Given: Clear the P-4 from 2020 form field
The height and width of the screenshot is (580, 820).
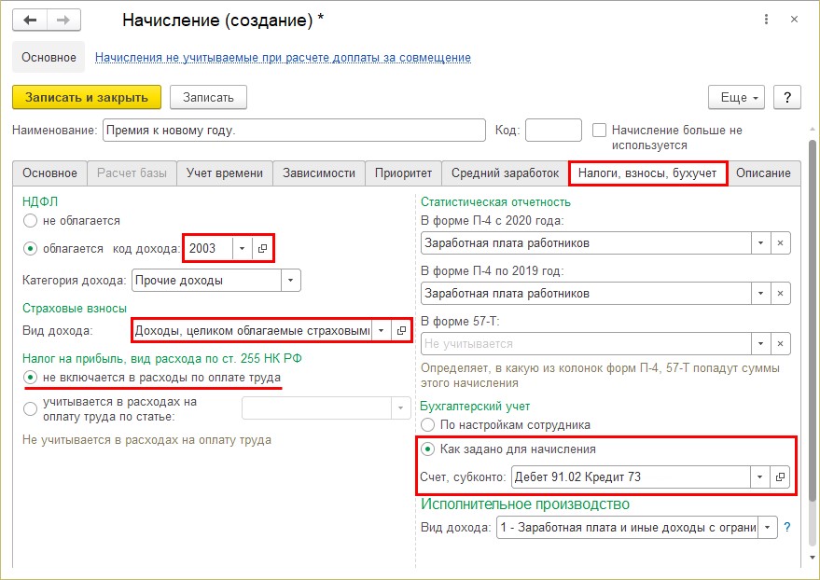Looking at the screenshot, I should [780, 243].
